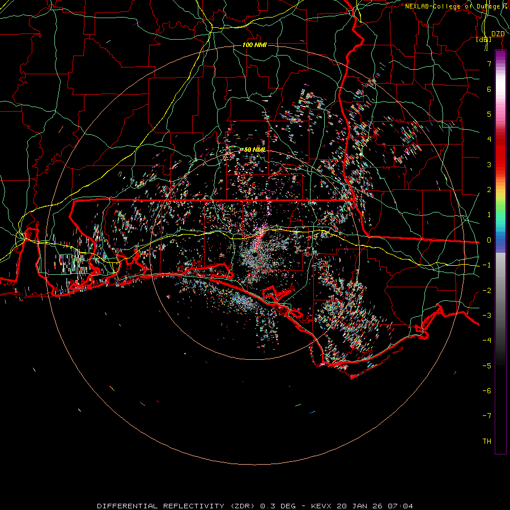This screenshot has width=510, height=510.
Task: Click the '-3' value on the color scale
Action: click(487, 316)
